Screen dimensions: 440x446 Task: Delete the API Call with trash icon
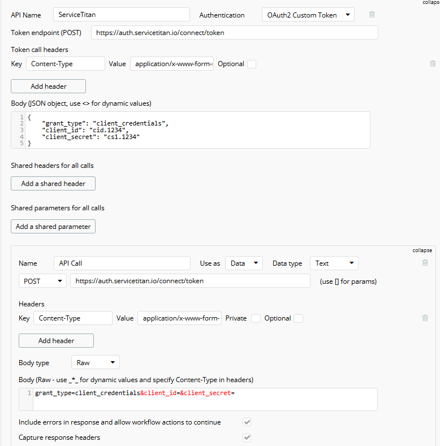pos(425,263)
